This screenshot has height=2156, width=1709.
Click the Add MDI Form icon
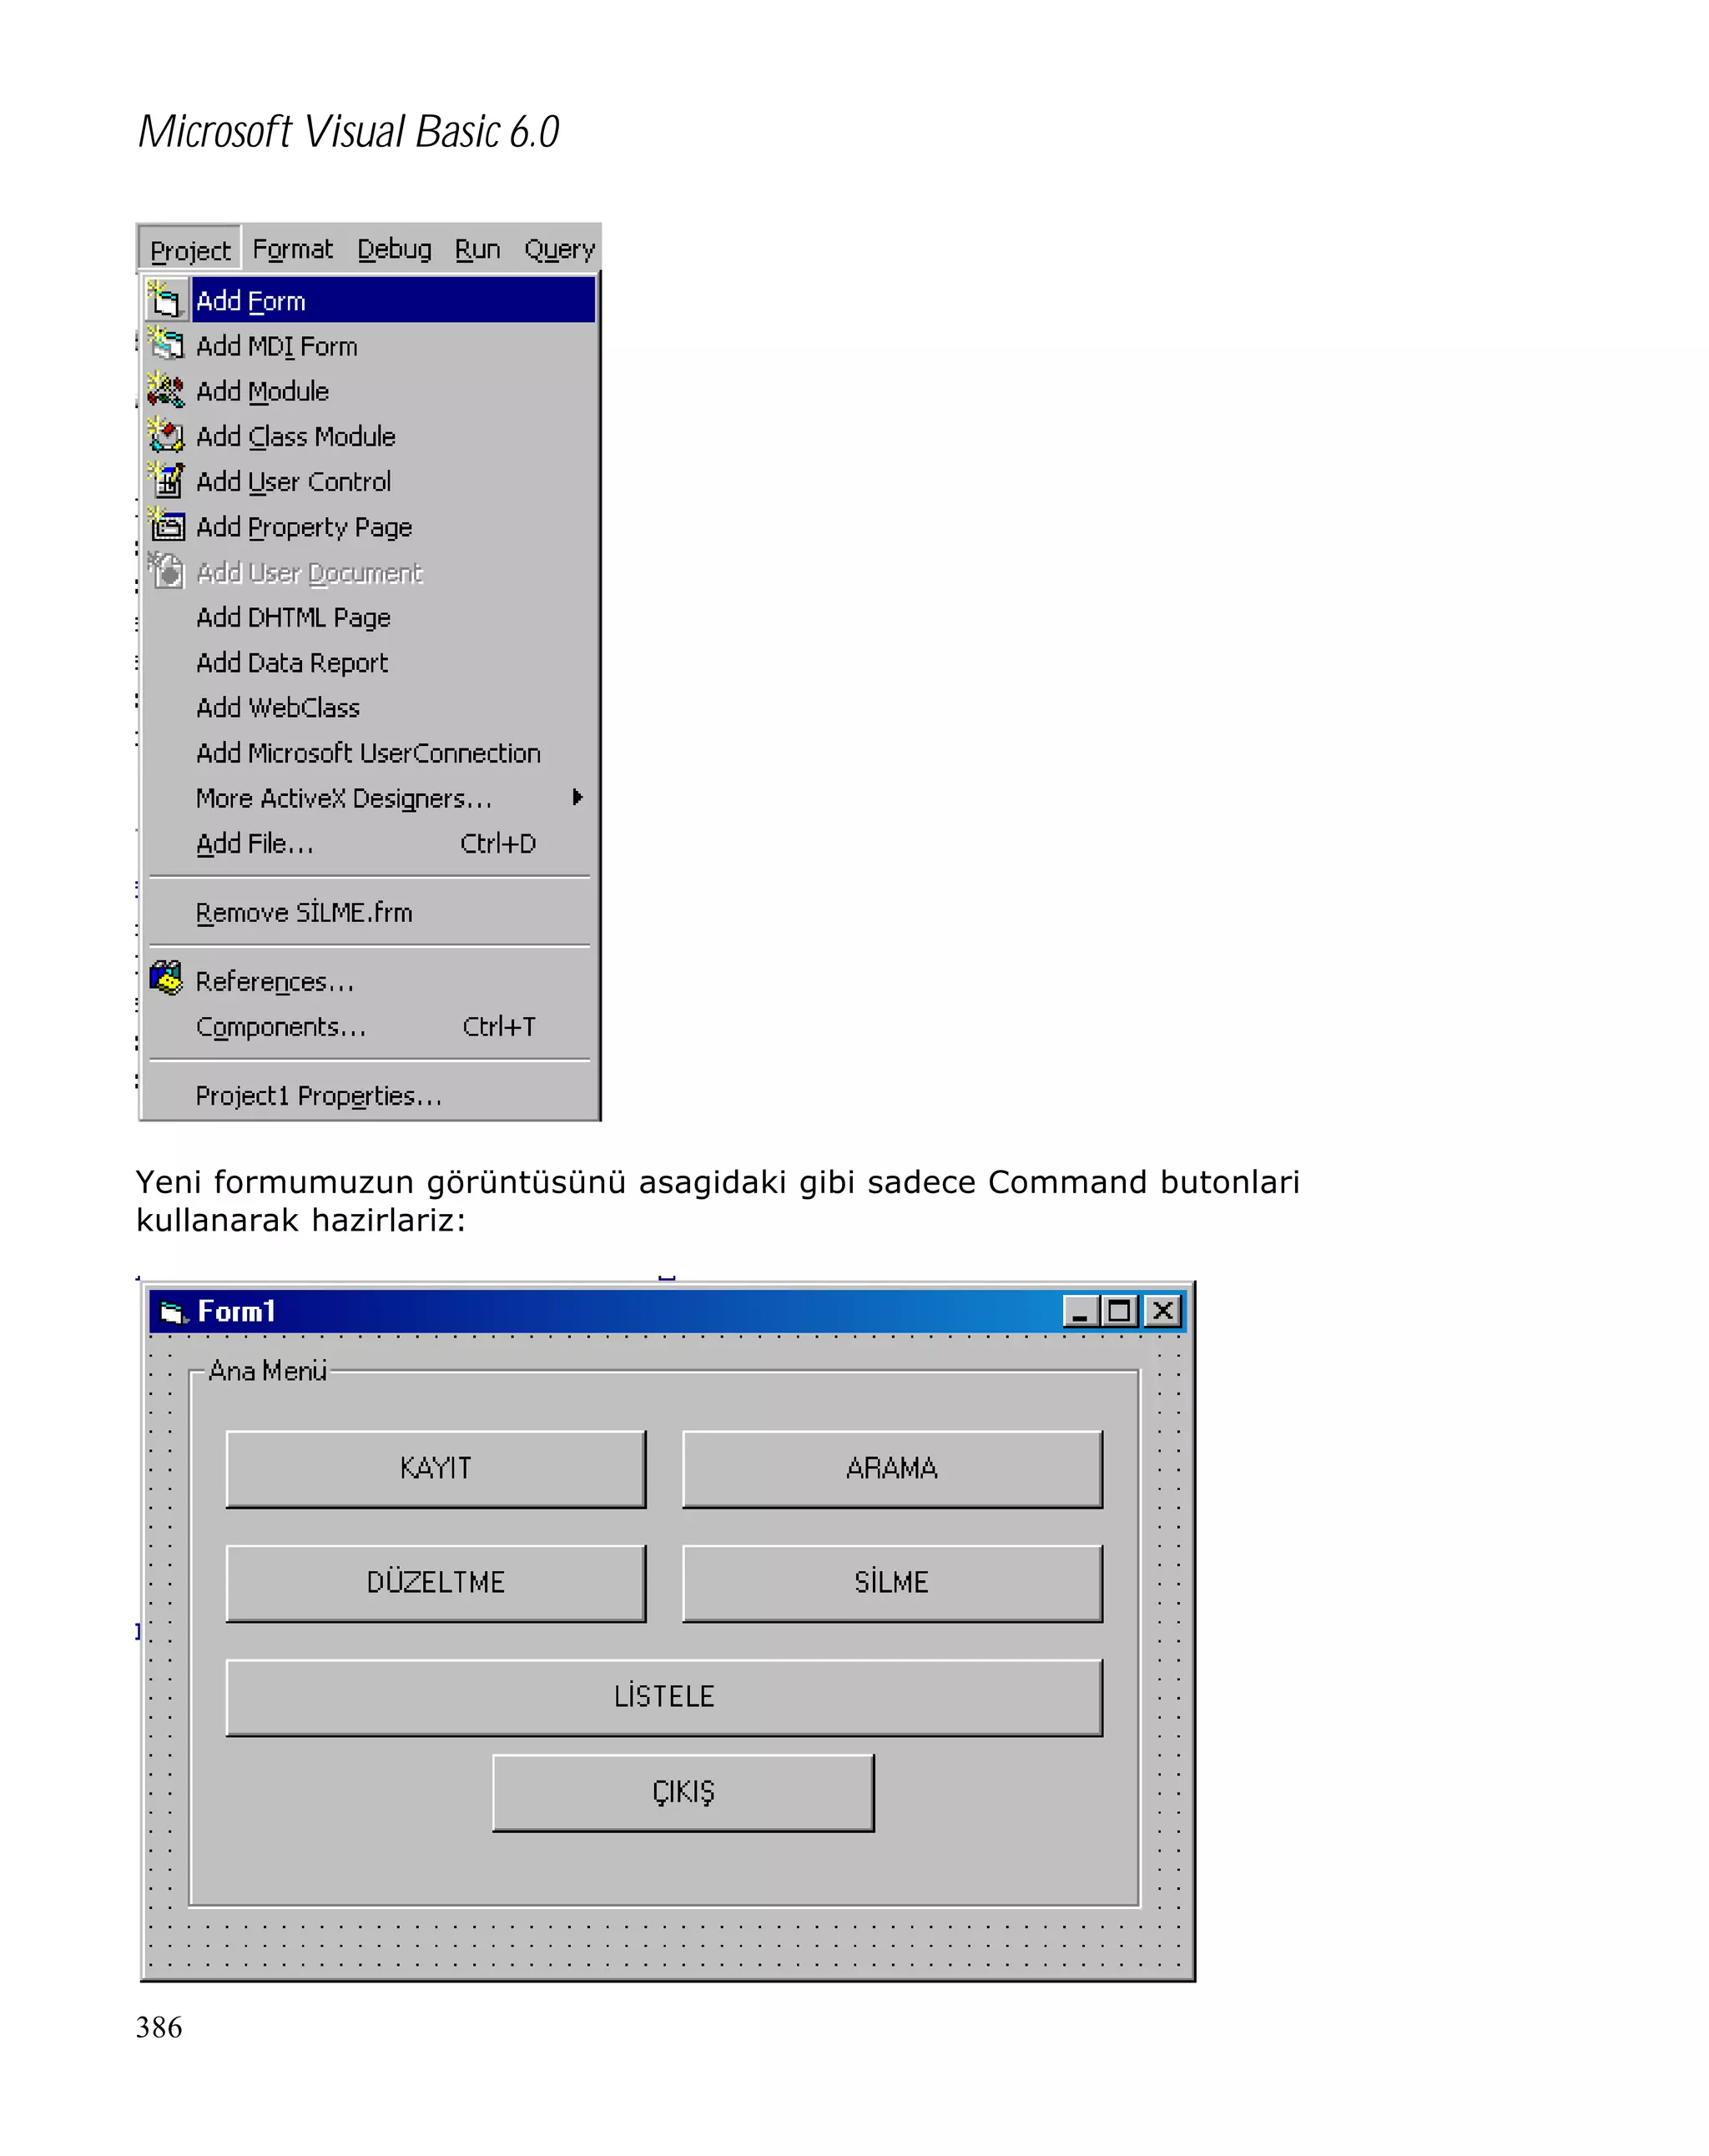point(165,345)
